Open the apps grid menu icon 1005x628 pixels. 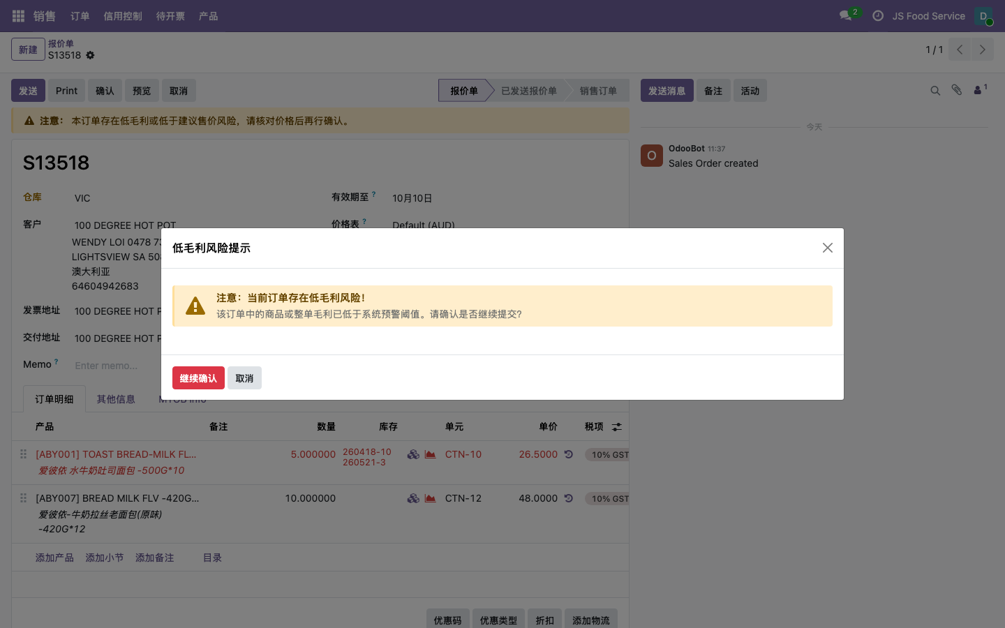19,15
